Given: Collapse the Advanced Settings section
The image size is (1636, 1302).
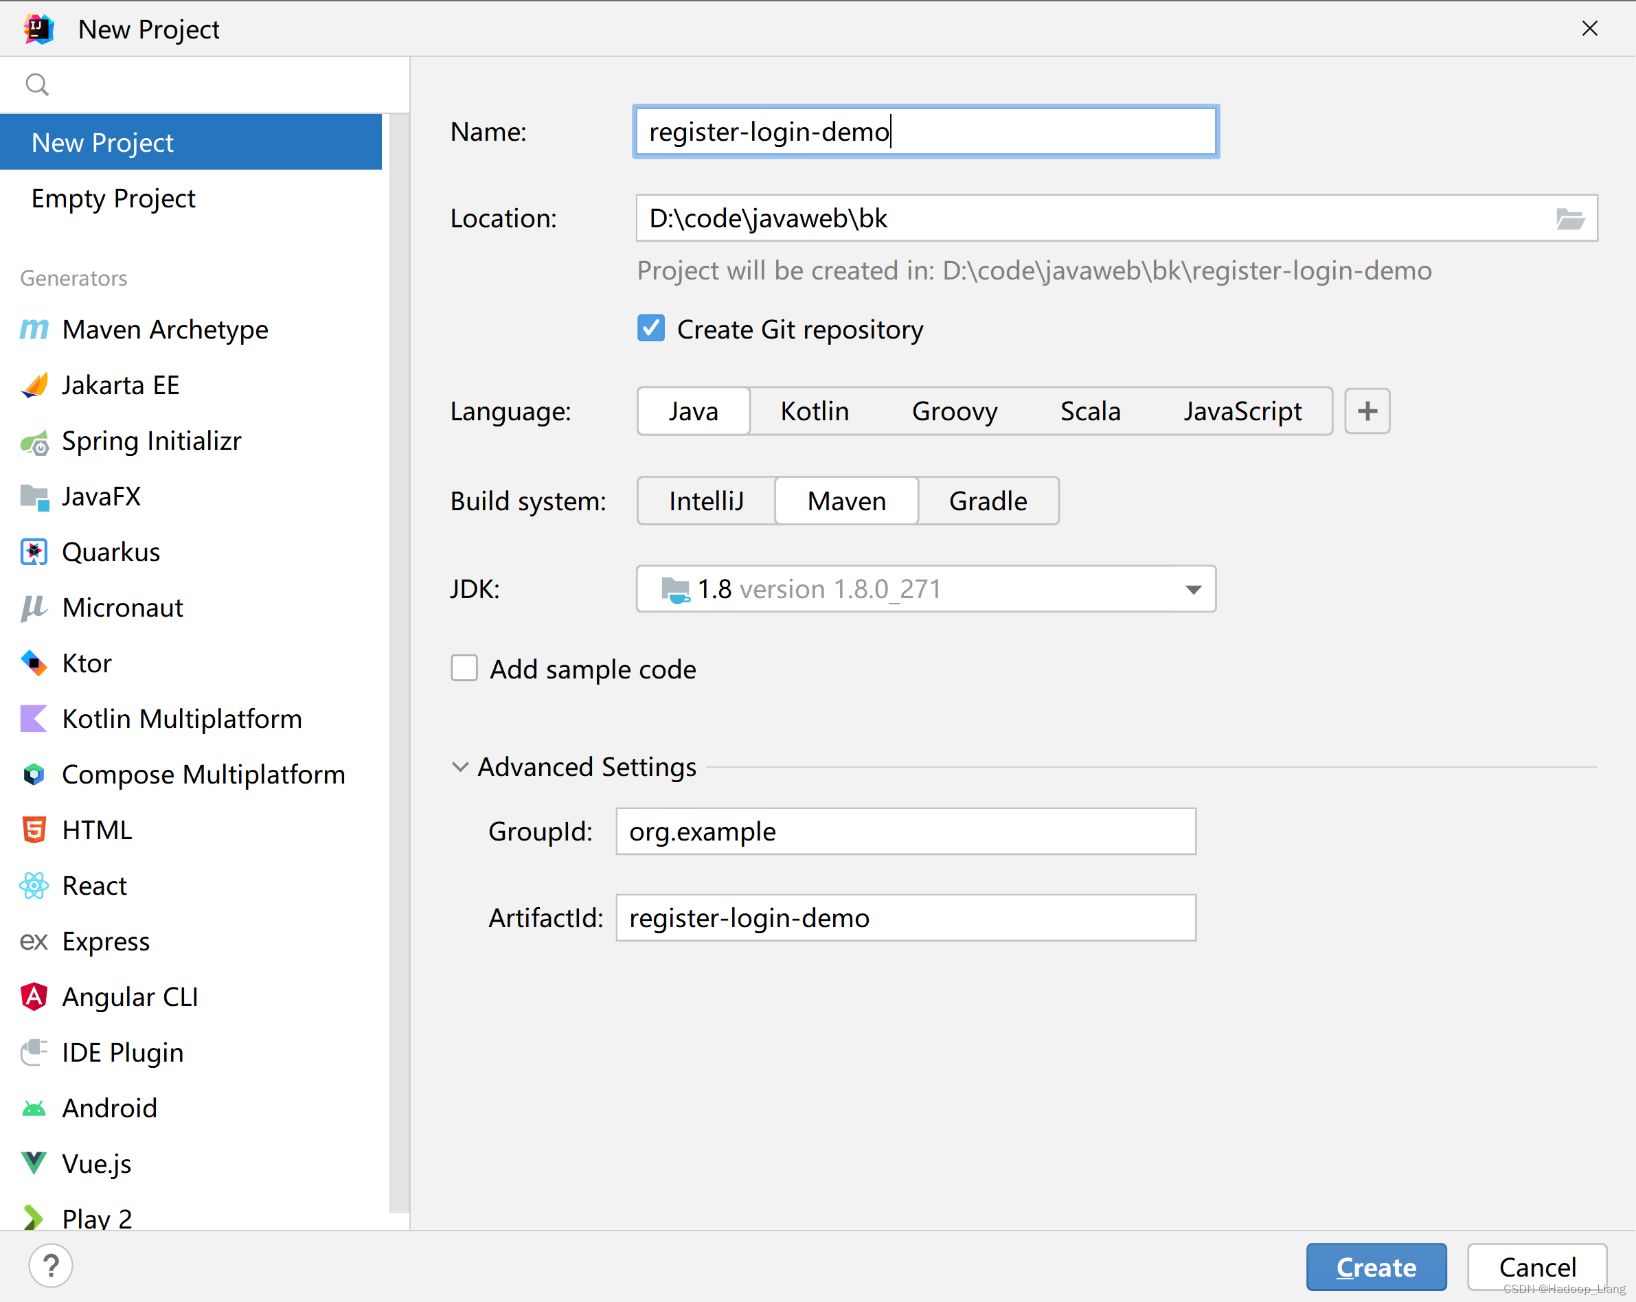Looking at the screenshot, I should [x=460, y=767].
